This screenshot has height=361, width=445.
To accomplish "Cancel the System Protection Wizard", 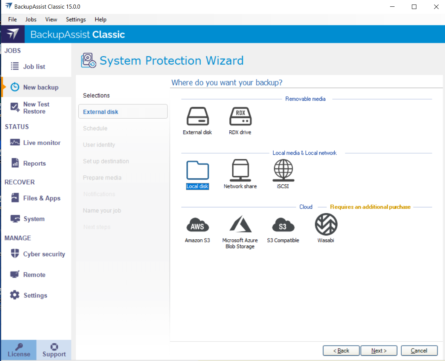I will (419, 350).
